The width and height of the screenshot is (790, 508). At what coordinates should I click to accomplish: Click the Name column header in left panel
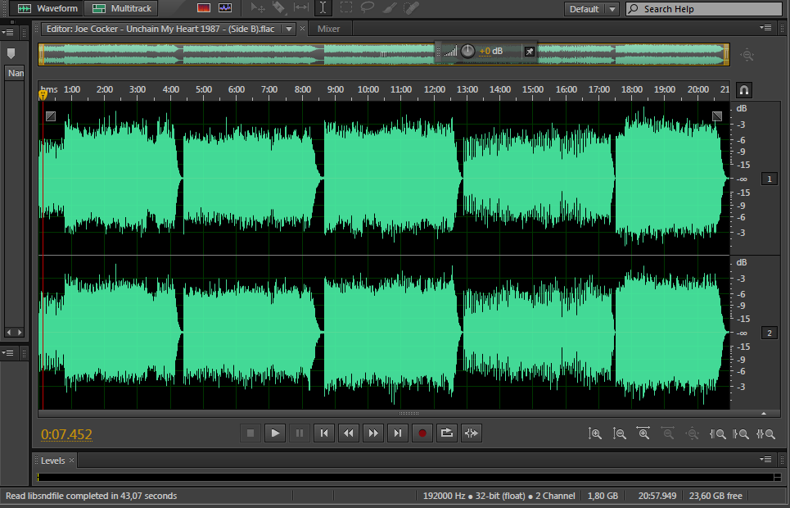click(x=15, y=73)
